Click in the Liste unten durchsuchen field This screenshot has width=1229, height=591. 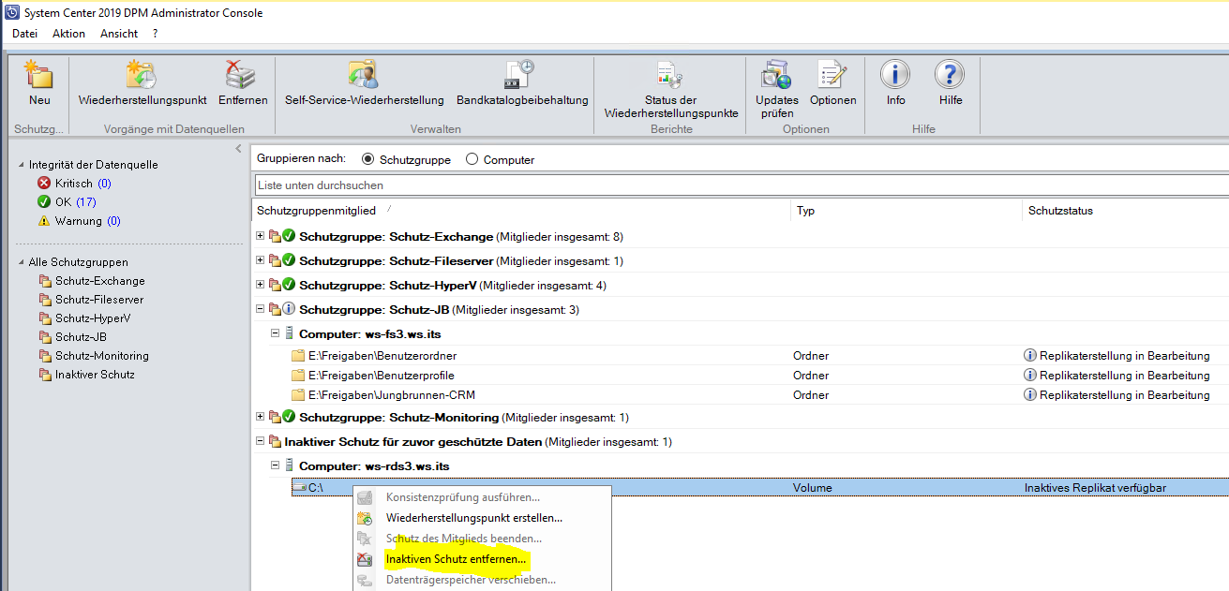741,185
